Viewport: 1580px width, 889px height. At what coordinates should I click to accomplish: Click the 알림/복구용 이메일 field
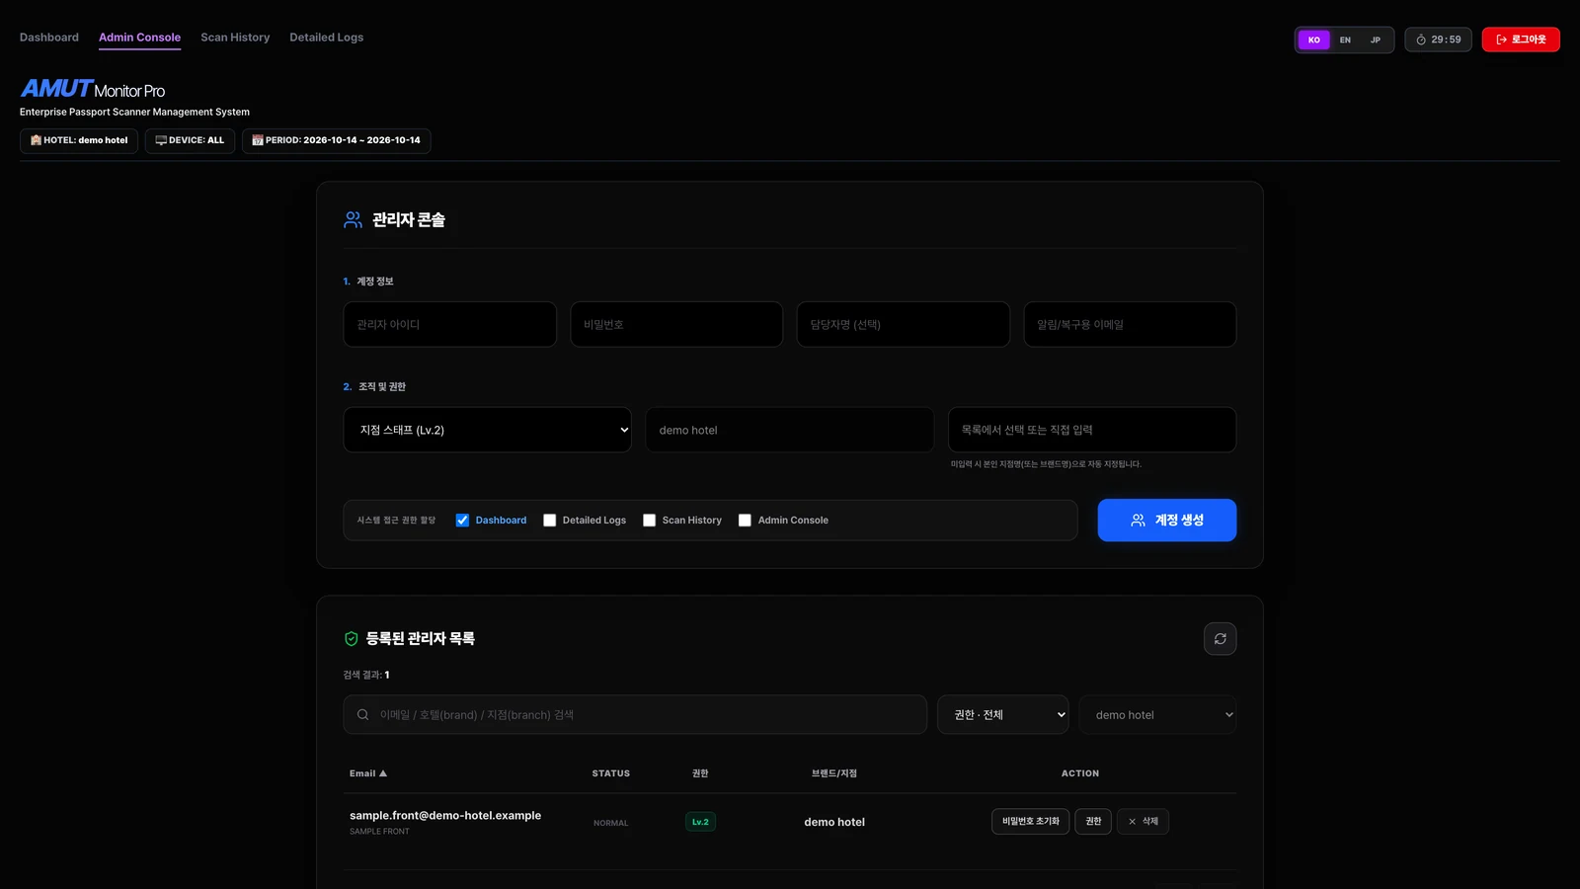tap(1130, 324)
